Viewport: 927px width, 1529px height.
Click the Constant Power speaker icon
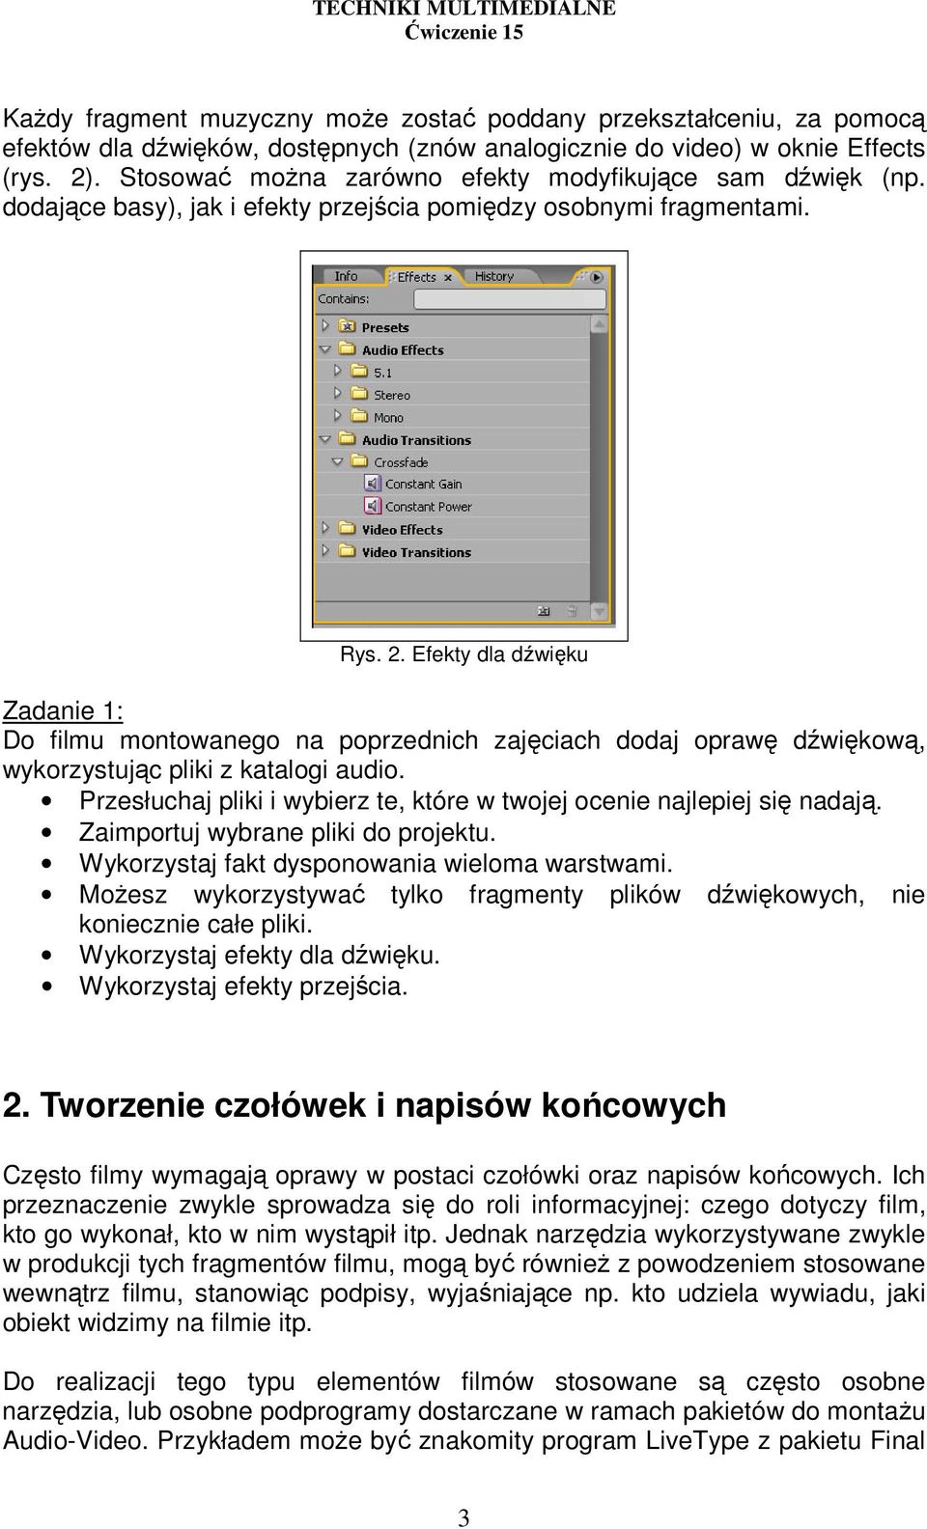372,506
